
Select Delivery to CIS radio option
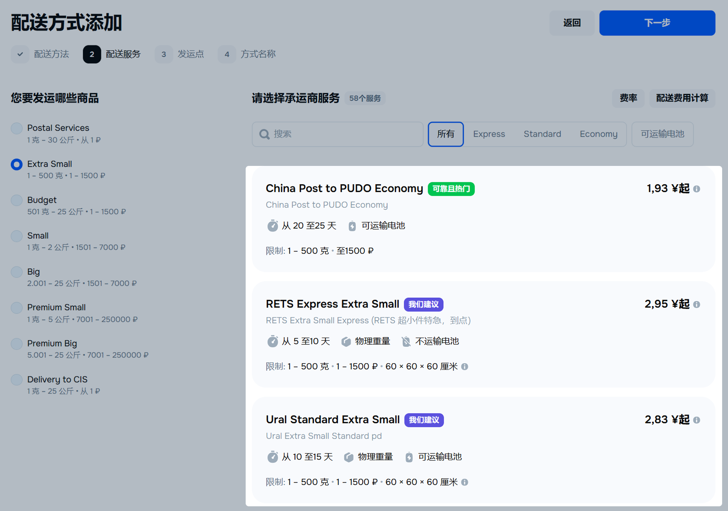[x=16, y=380]
